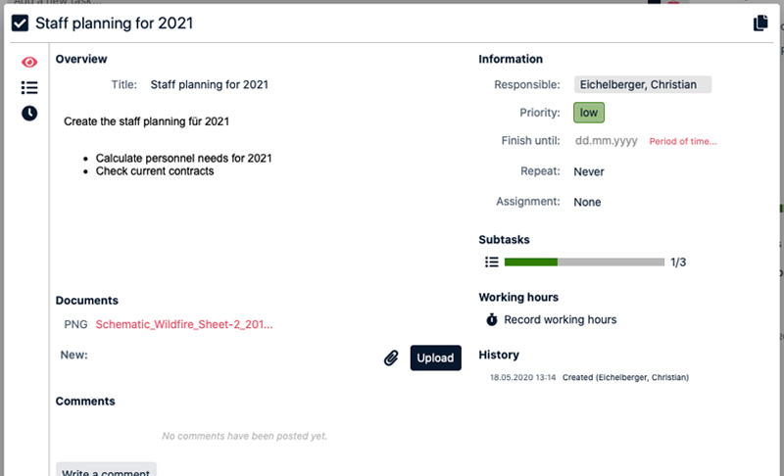Open the Schematic_Wildfire_Sheet PNG document link
This screenshot has height=476, width=784.
(184, 324)
